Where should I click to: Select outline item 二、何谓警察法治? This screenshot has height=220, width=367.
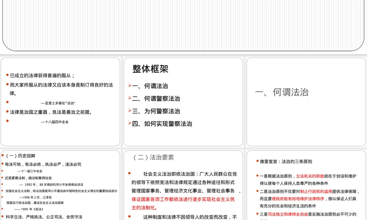(156, 99)
